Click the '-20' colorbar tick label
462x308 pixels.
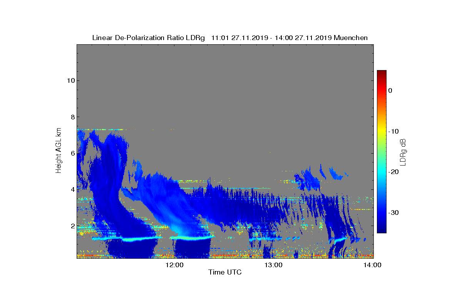point(393,172)
